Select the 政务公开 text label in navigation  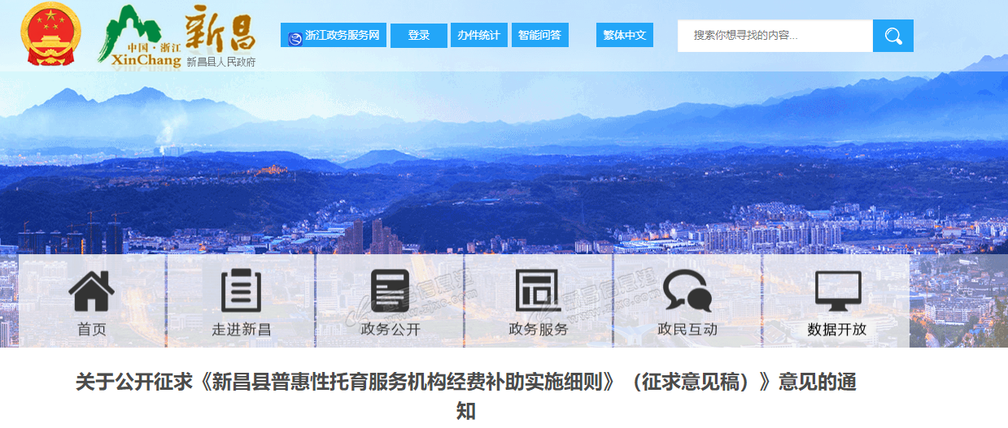click(x=390, y=330)
